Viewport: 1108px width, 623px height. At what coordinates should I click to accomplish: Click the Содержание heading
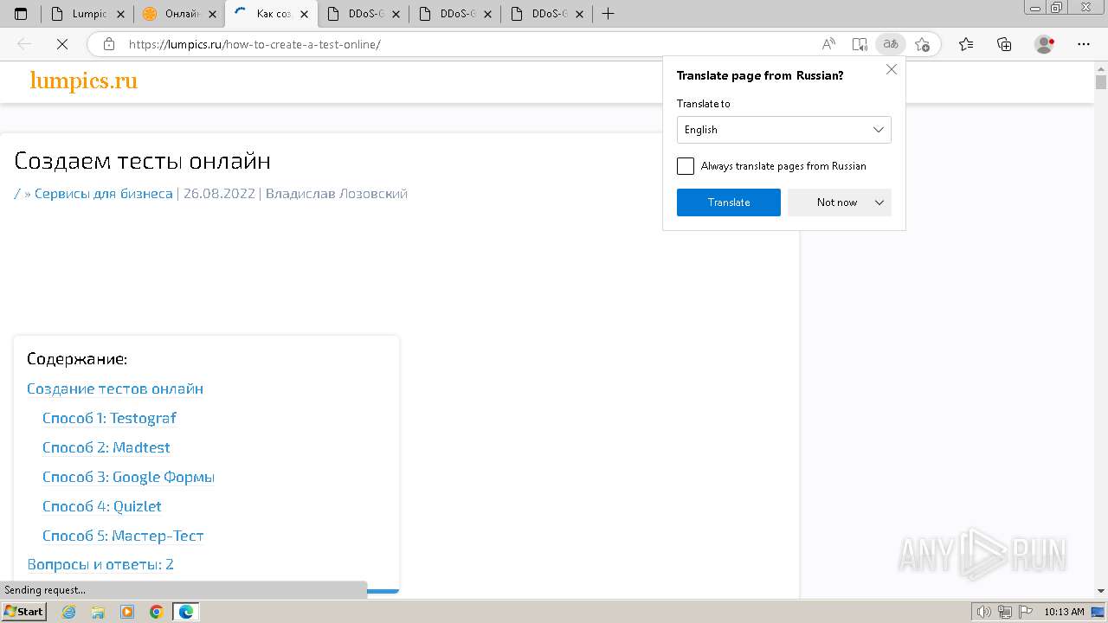[77, 358]
